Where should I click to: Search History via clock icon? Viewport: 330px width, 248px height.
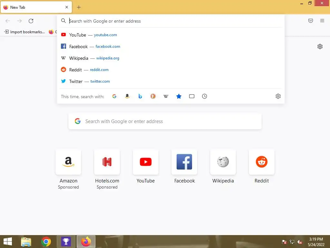point(205,96)
